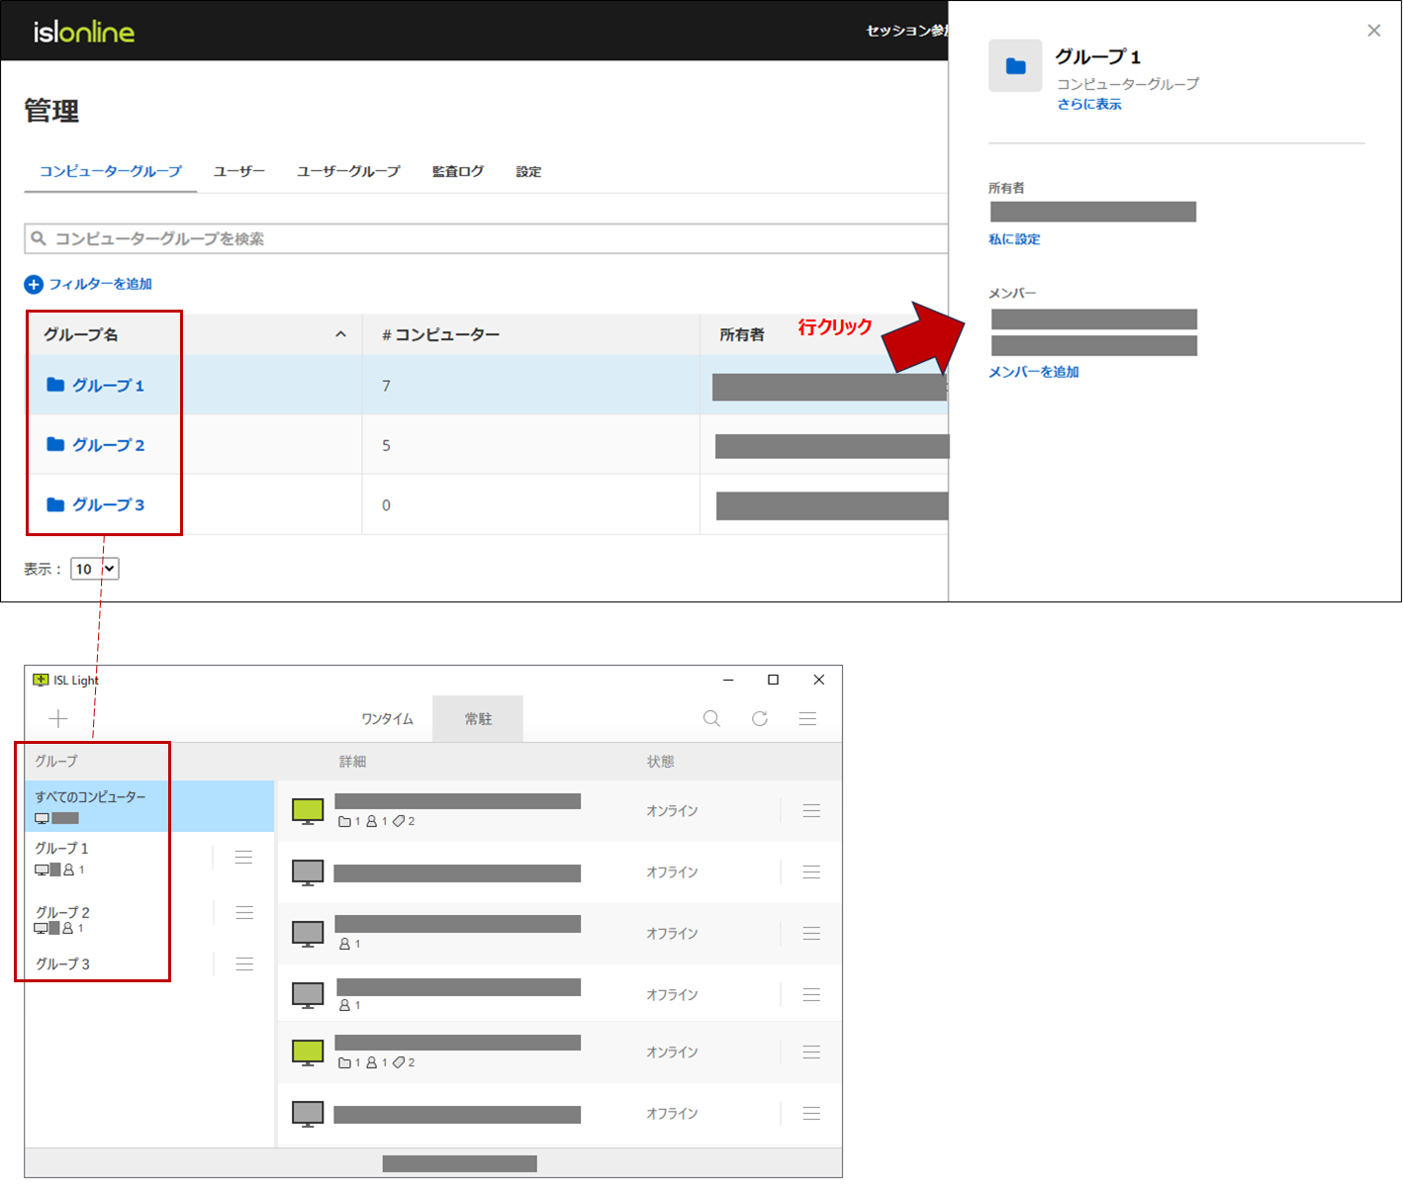Viewport: 1403px width, 1191px height.
Task: Switch to the ユーザーグループ tab
Action: pos(349,171)
